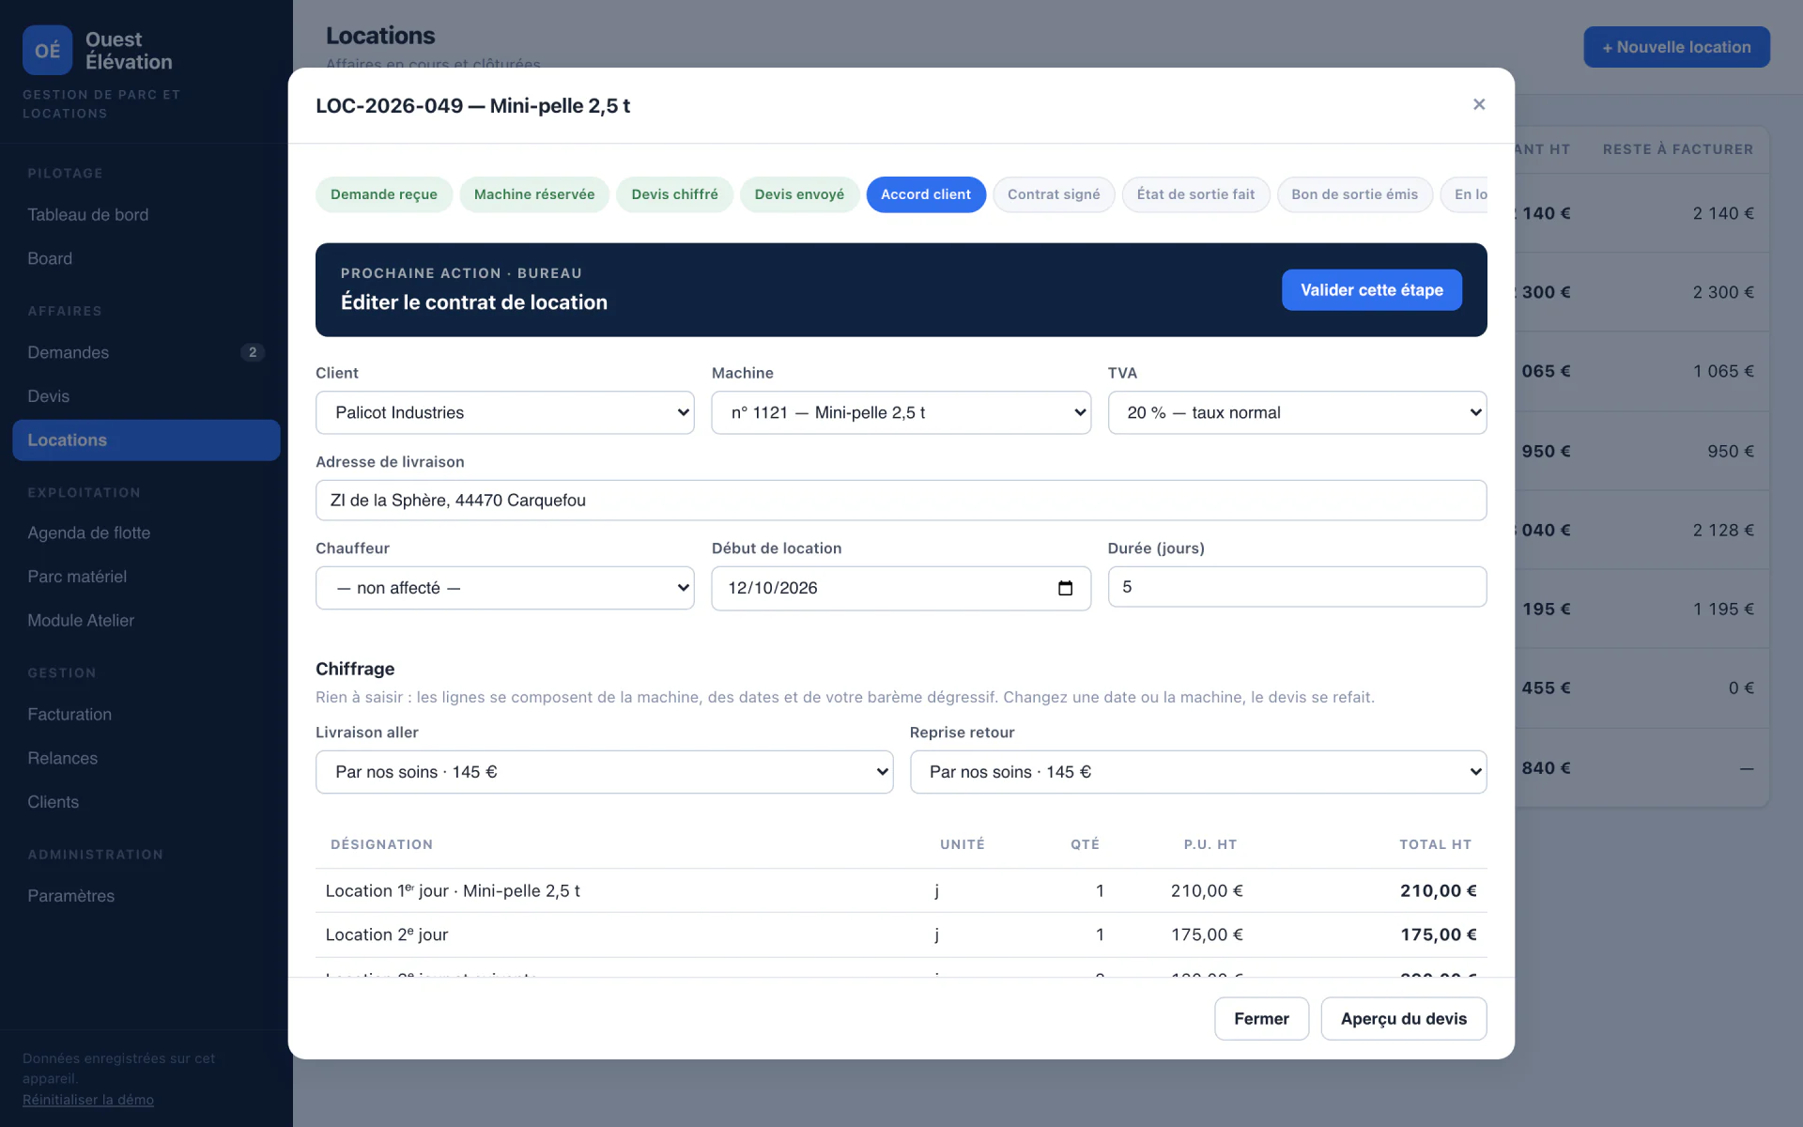Viewport: 1803px width, 1127px height.
Task: Click the 210,00 € total cell
Action: click(x=1438, y=891)
